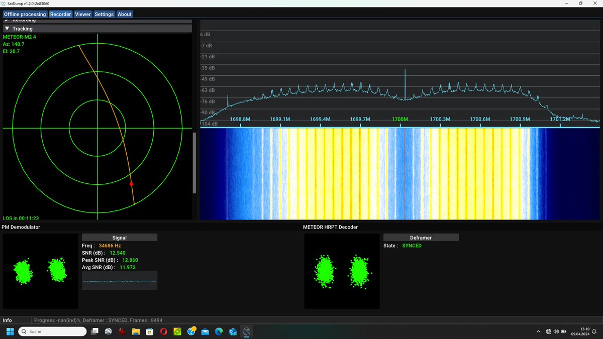Open Task View from the taskbar
603x339 pixels.
point(94,331)
